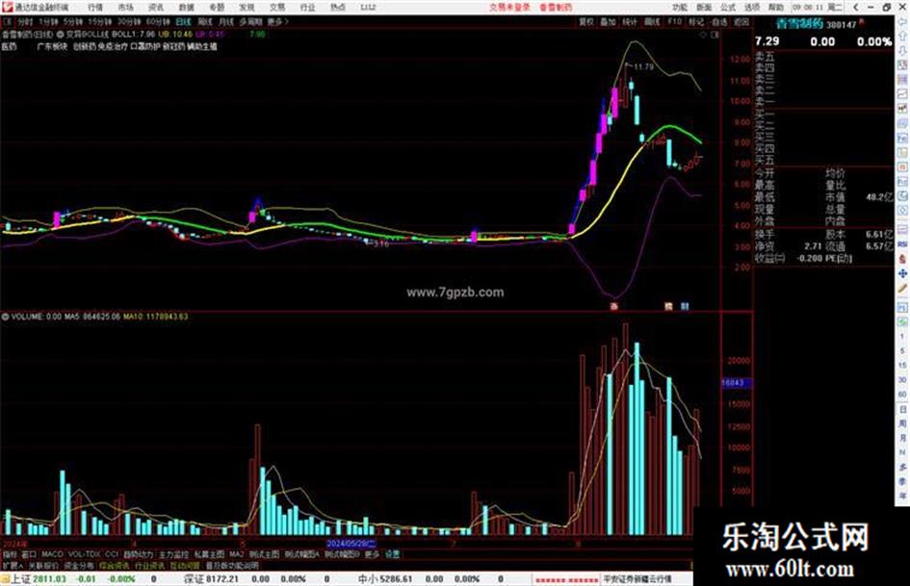Viewport: 910px width, 586px height.
Task: Click the 深证 index in status bar
Action: 194,579
